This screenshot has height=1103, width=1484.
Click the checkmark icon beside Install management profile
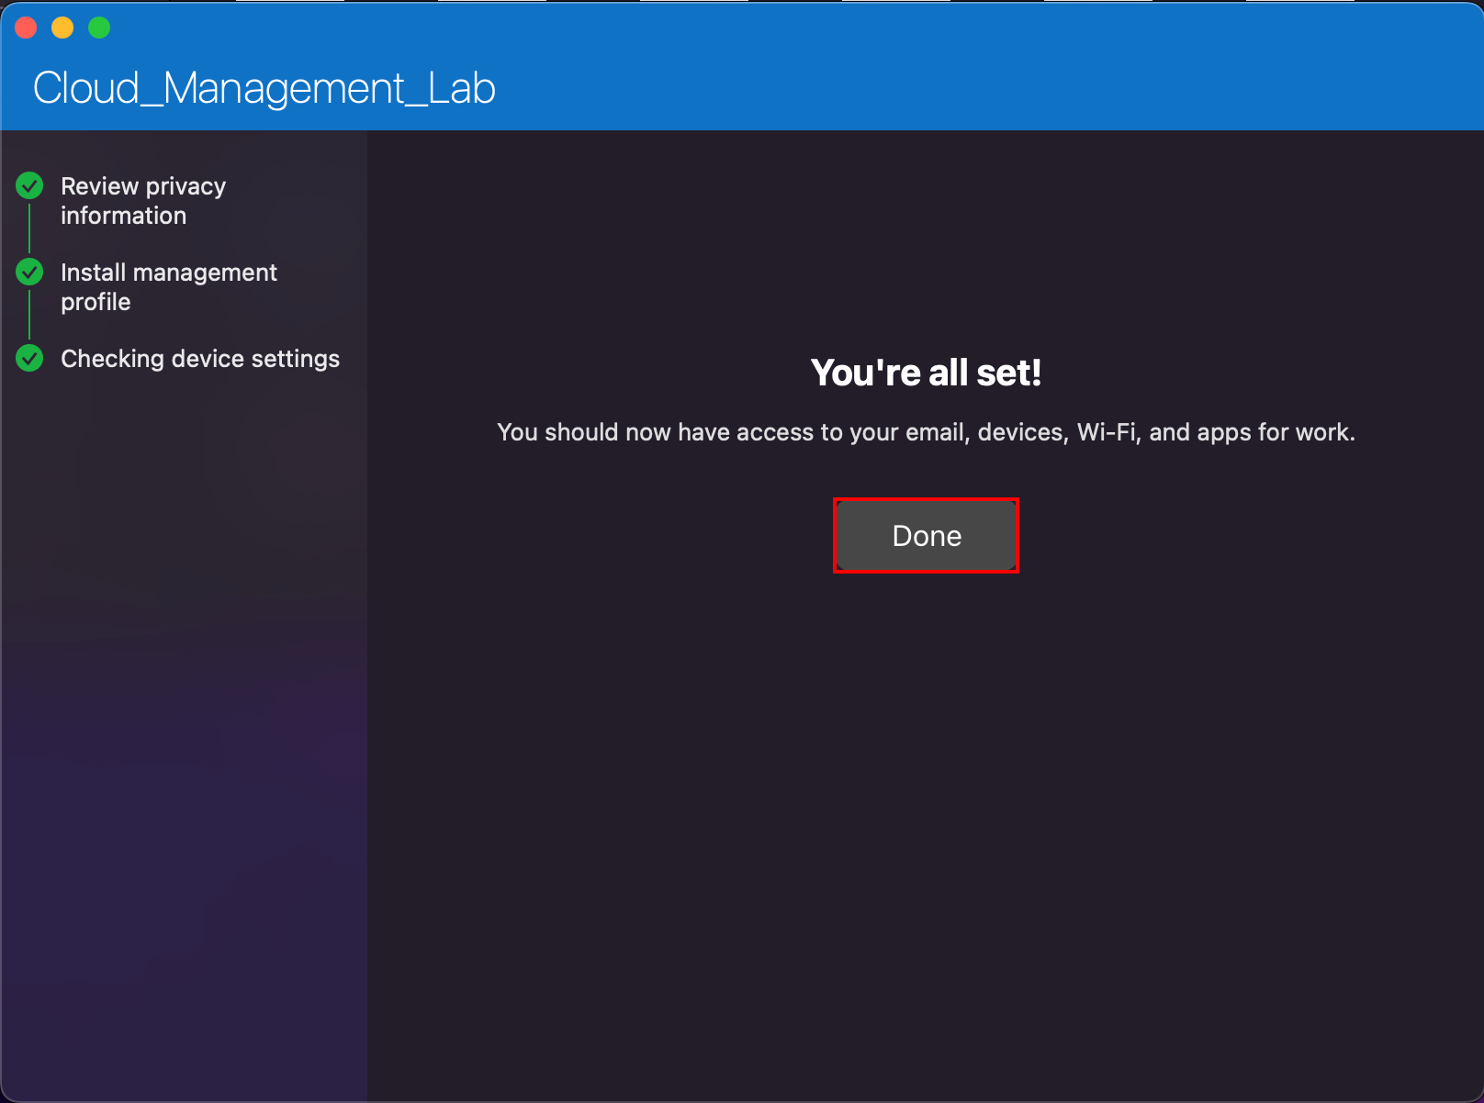click(29, 273)
